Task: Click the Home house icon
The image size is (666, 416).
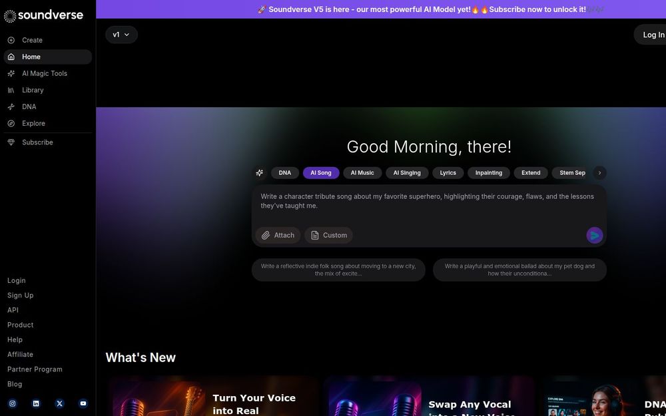Action: pyautogui.click(x=11, y=57)
